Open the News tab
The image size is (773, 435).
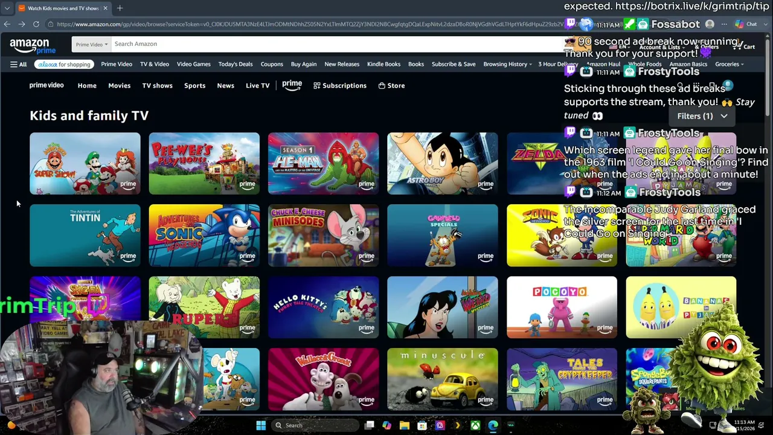coord(225,85)
